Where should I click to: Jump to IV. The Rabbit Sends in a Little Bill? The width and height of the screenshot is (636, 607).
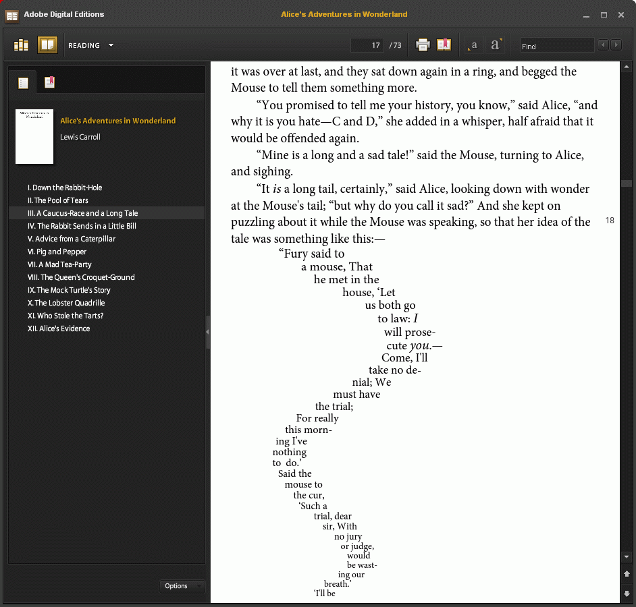pyautogui.click(x=82, y=226)
